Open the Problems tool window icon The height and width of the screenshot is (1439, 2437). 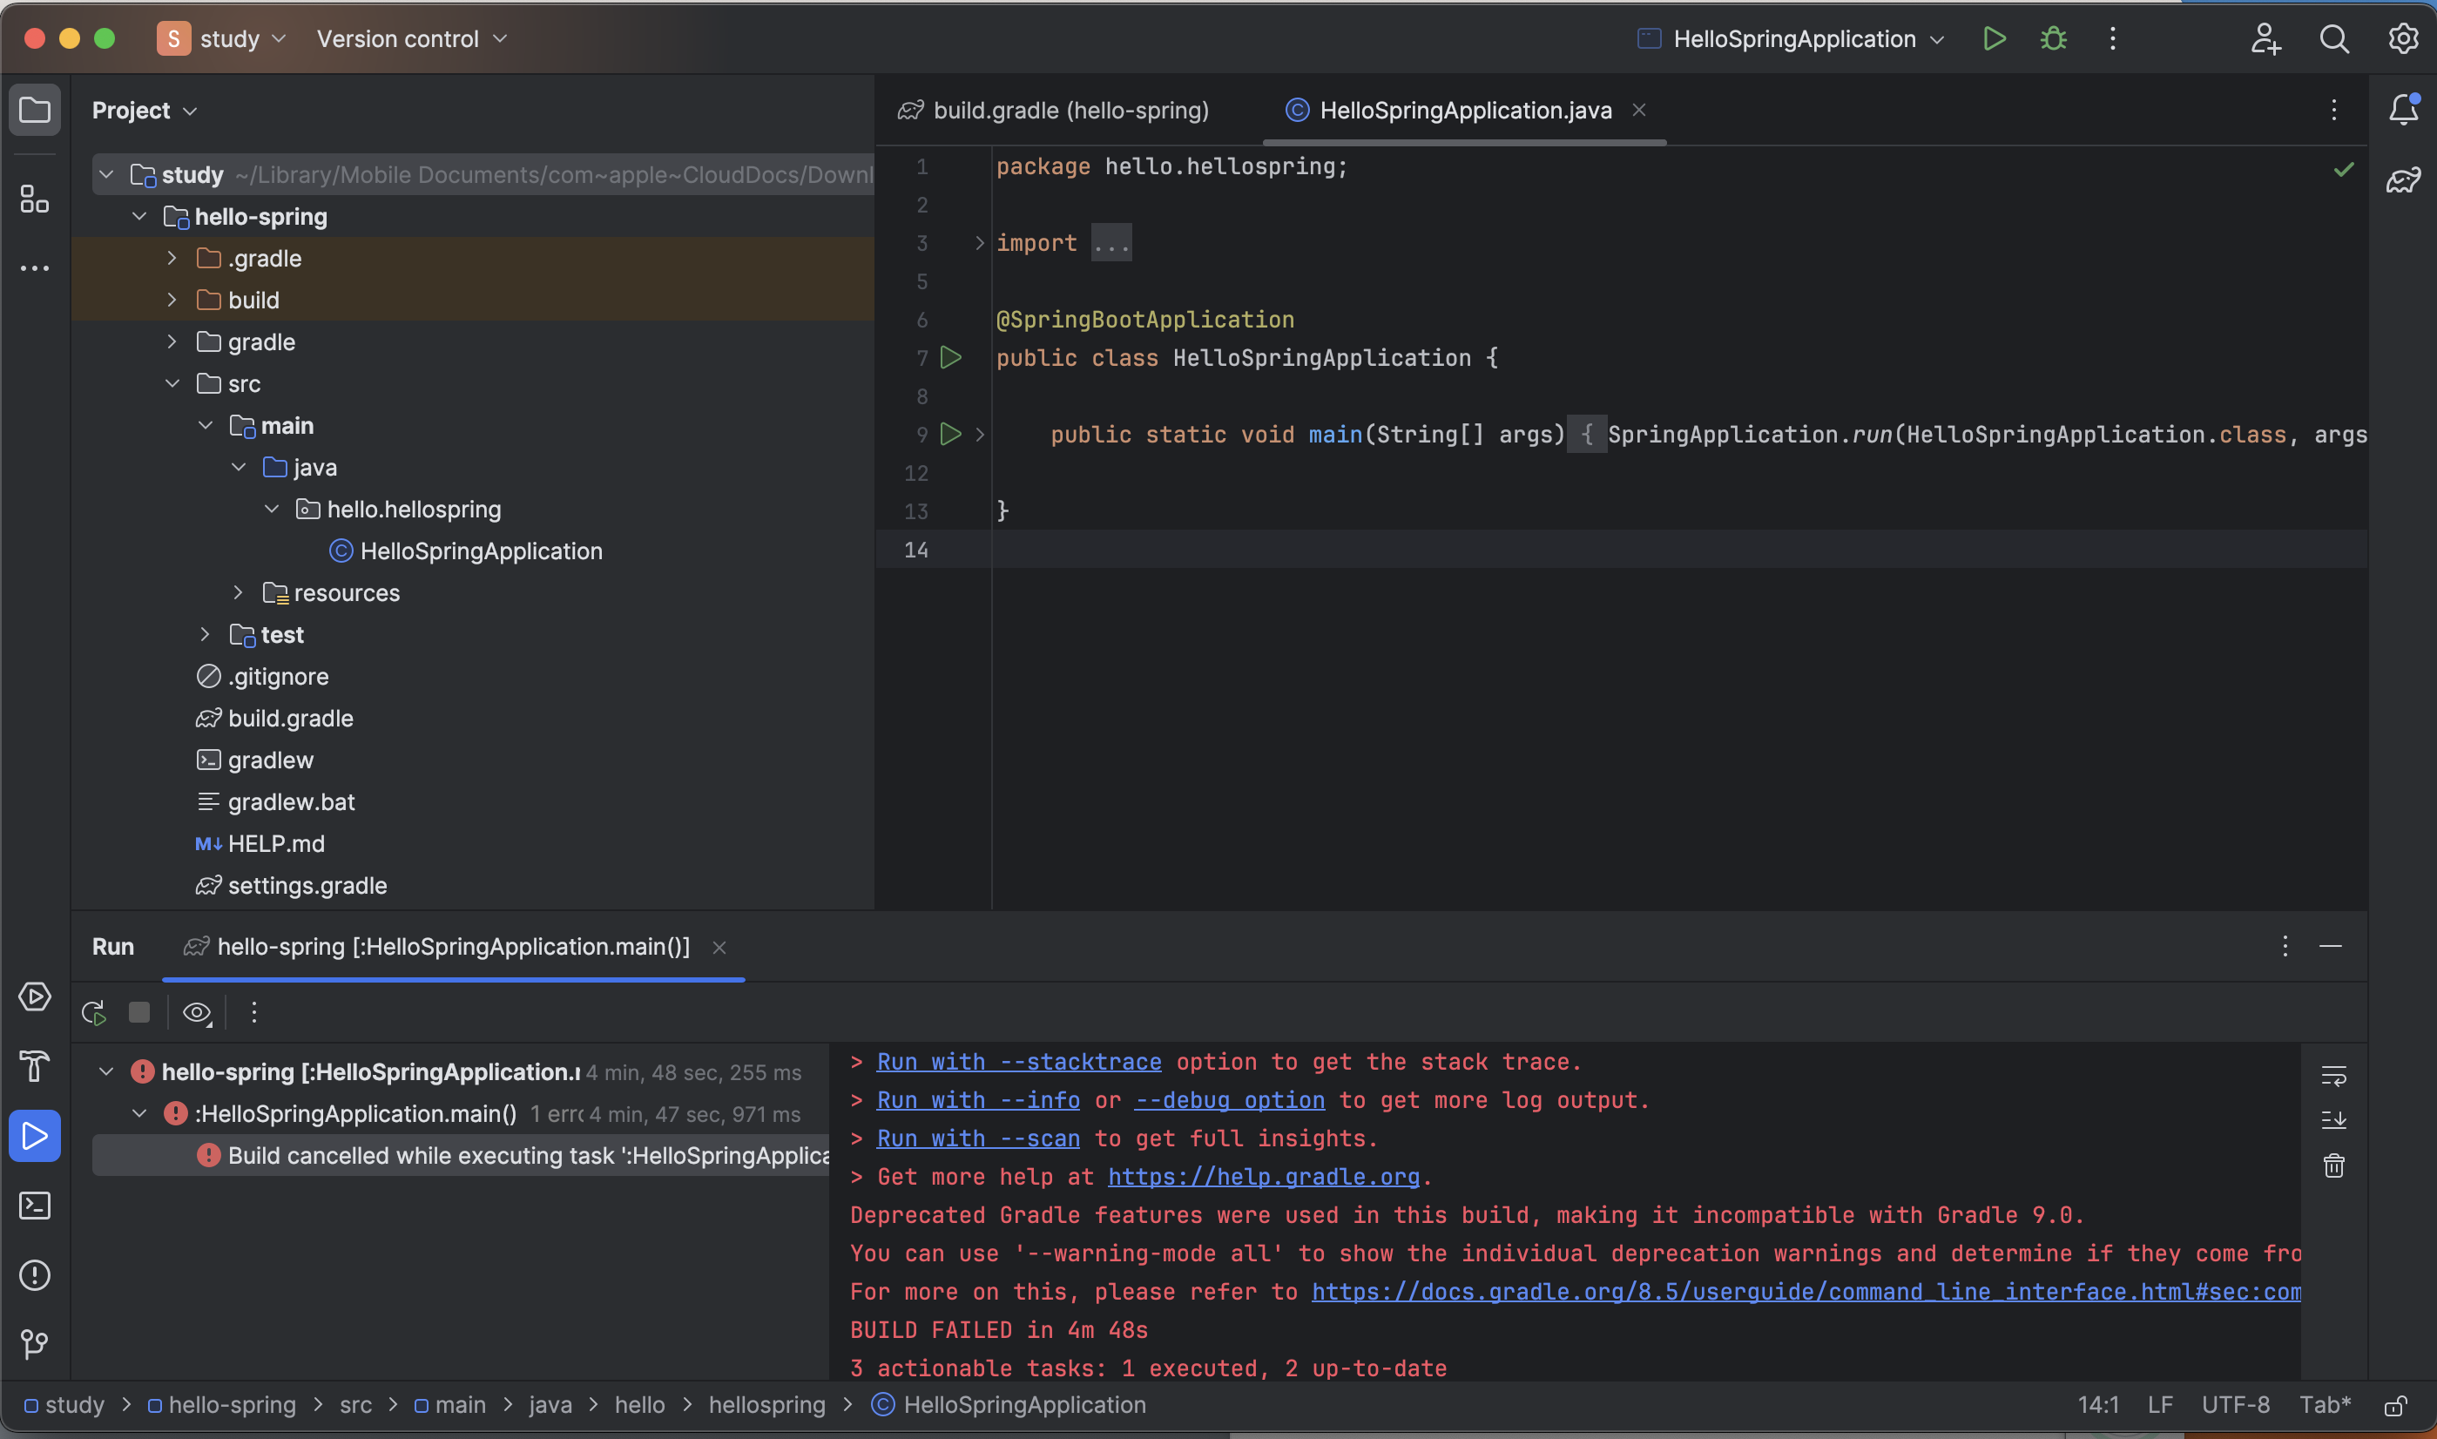(x=35, y=1275)
